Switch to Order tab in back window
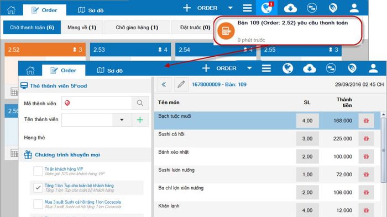This screenshot has height=217, width=387. (x=44, y=10)
